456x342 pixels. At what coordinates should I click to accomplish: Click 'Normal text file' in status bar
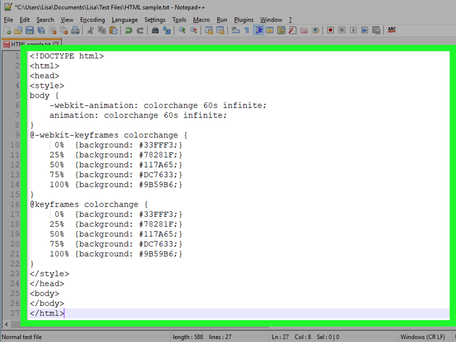(x=22, y=337)
